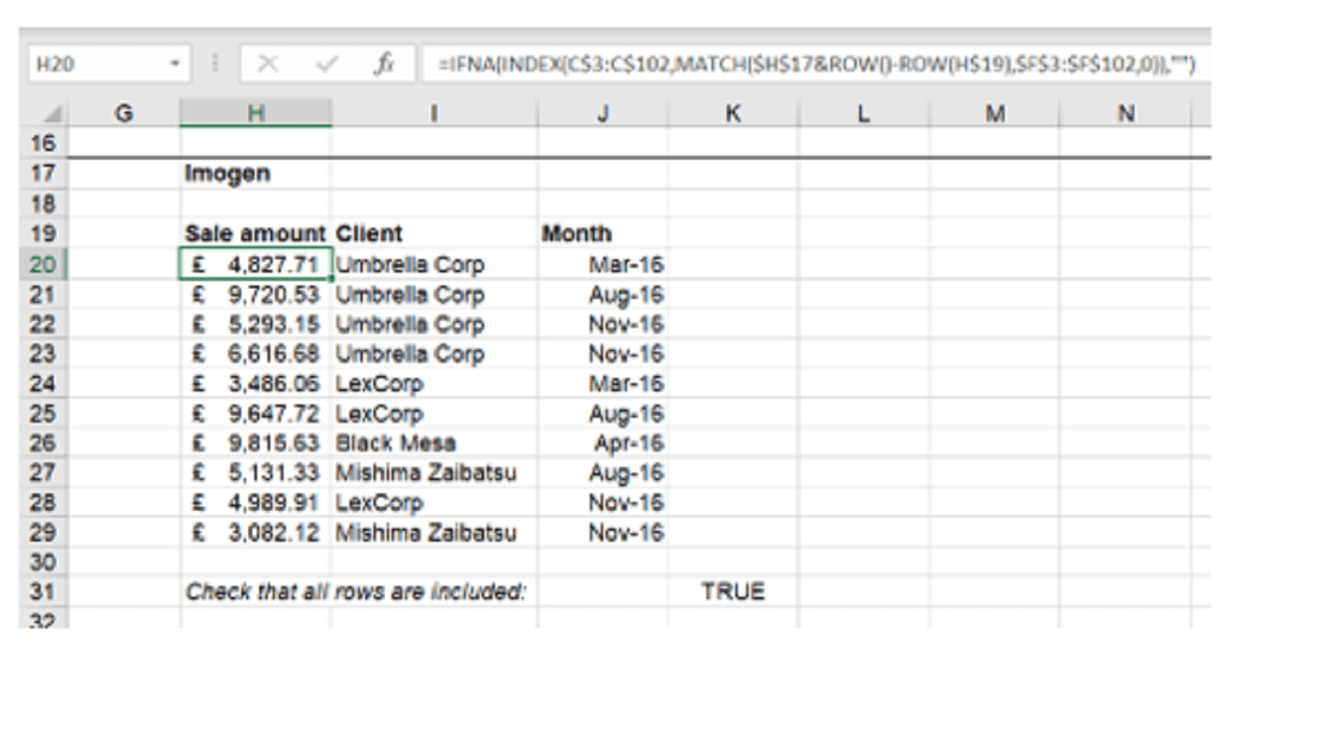Image resolution: width=1322 pixels, height=743 pixels.
Task: Select row 20 header
Action: [x=42, y=264]
